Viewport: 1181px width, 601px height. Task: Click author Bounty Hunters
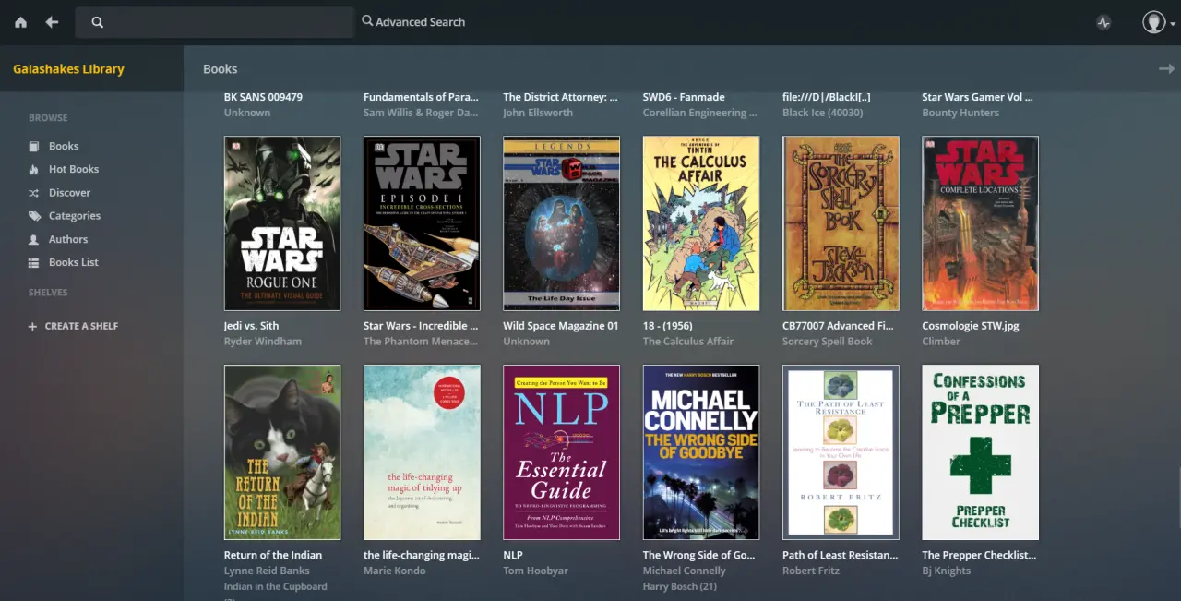960,113
